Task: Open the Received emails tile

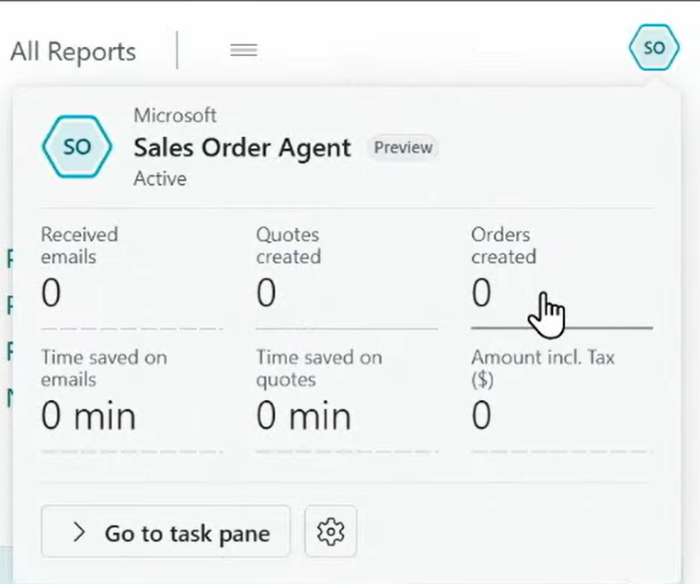Action: pyautogui.click(x=132, y=276)
